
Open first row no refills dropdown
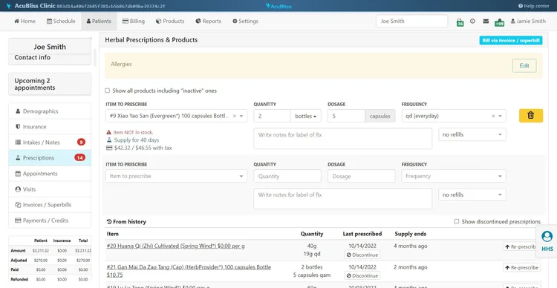pyautogui.click(x=472, y=134)
